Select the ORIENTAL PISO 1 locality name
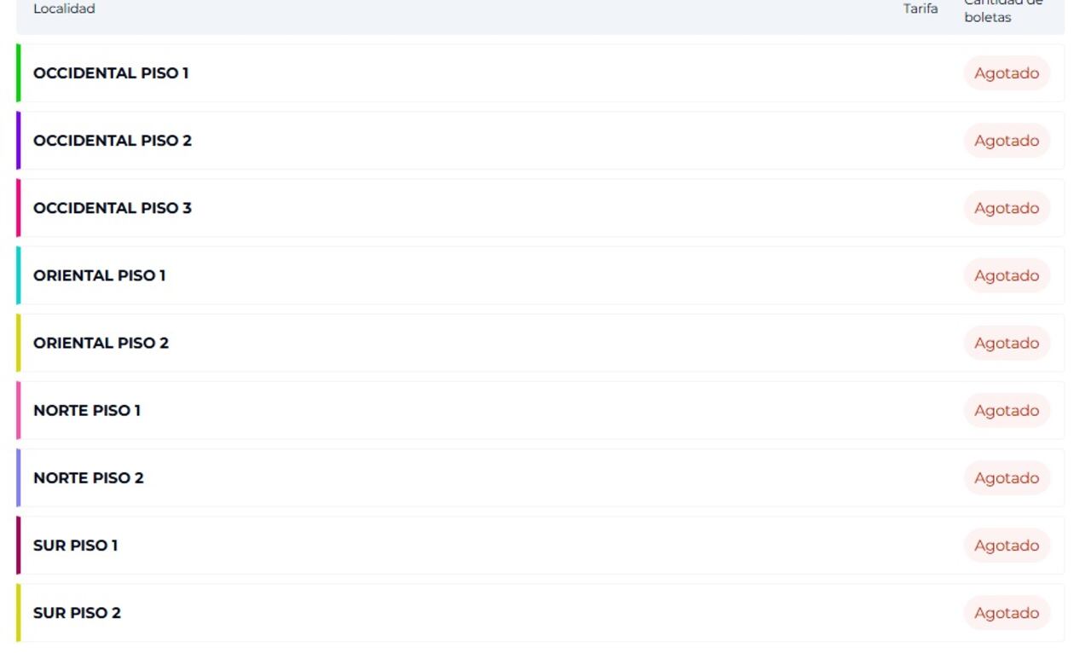 (x=99, y=275)
